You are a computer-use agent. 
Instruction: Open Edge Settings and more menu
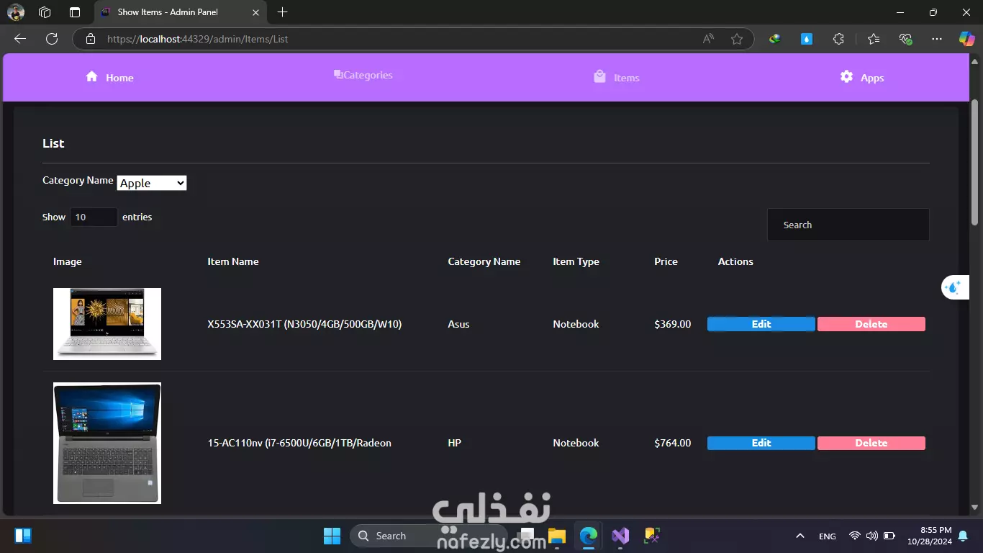pos(936,39)
